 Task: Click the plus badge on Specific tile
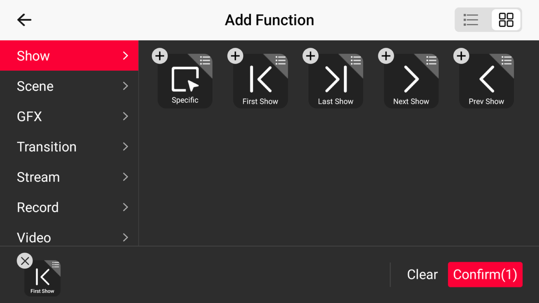(160, 56)
